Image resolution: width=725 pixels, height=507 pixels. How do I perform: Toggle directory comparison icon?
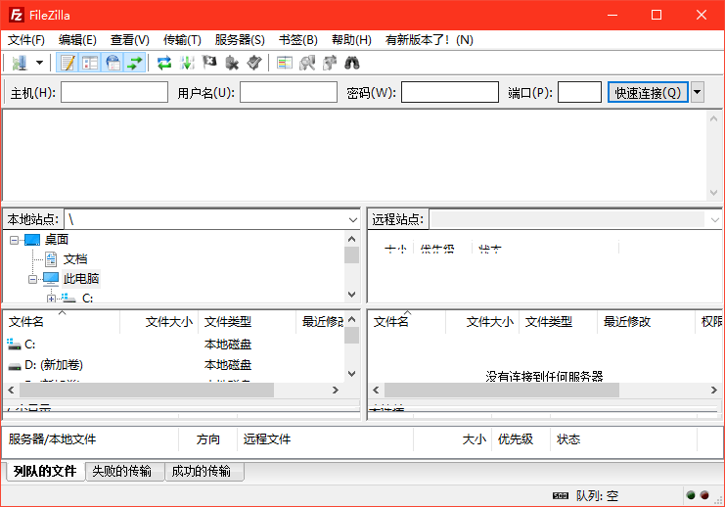point(307,63)
